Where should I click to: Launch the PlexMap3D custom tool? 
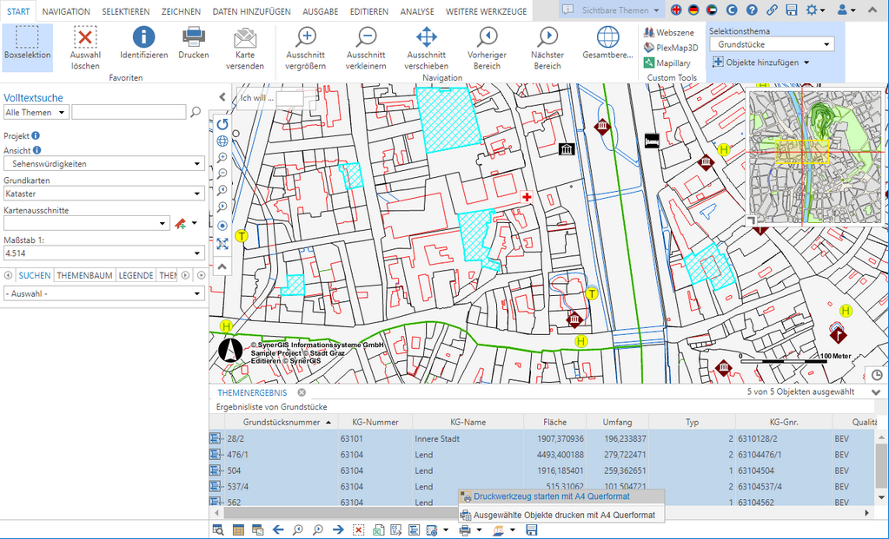pyautogui.click(x=670, y=47)
